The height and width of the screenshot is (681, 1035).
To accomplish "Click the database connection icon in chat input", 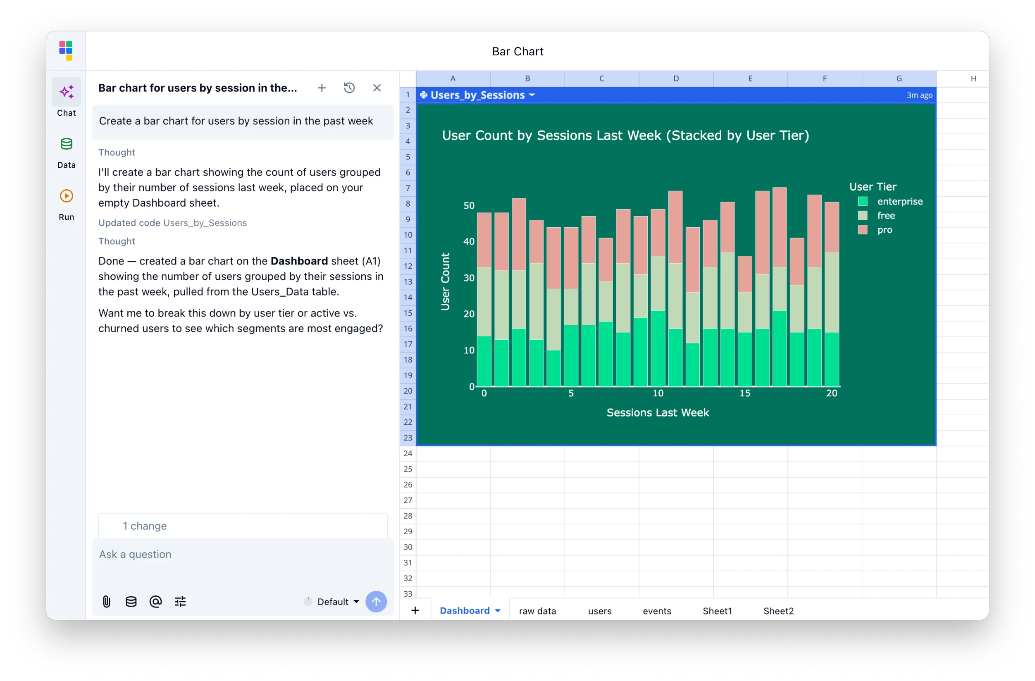I will (x=131, y=601).
